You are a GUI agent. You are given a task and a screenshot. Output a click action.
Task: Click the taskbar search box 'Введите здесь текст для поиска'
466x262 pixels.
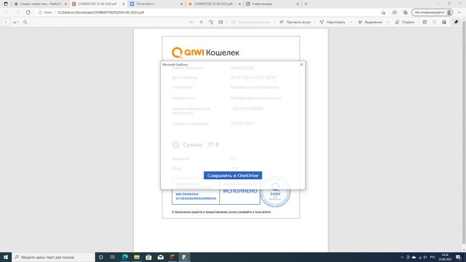[54, 257]
